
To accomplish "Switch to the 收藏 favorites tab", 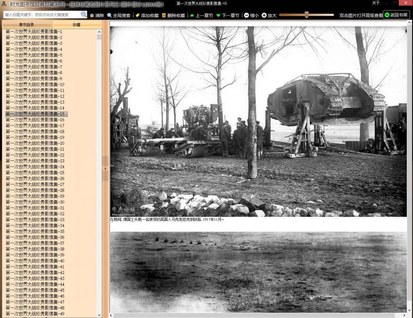I will tap(77, 25).
